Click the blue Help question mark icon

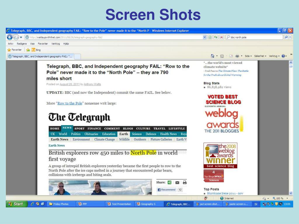point(283,56)
